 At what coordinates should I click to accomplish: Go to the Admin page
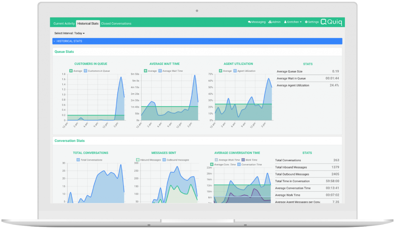click(x=275, y=22)
